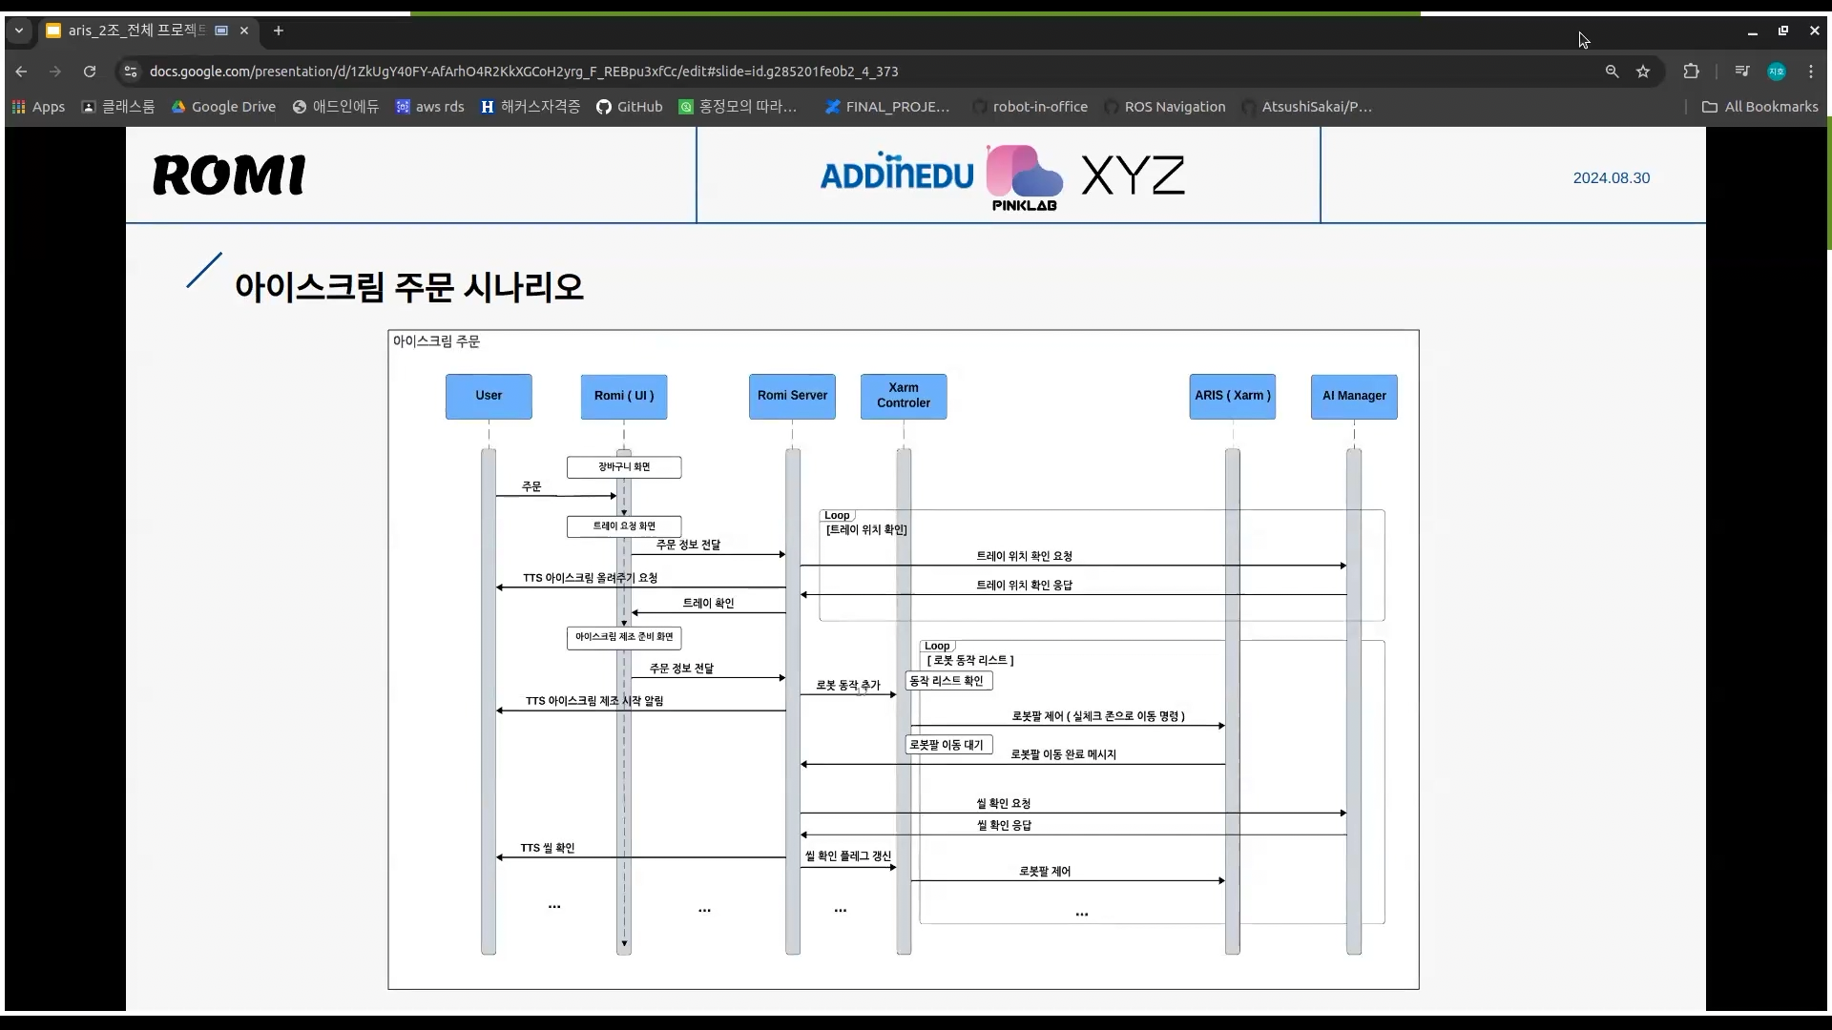Screen dimensions: 1832x1030
Task: Open the media control icon in toolbar
Action: point(1742,72)
